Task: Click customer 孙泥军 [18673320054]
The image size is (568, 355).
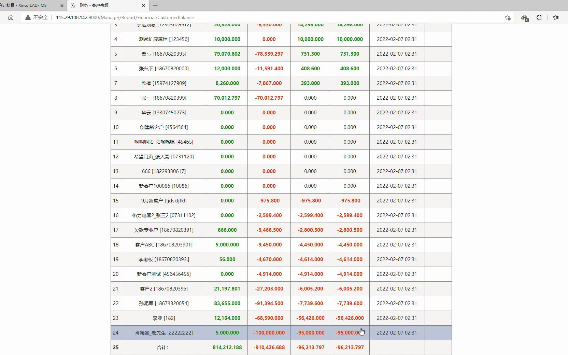Action: [x=164, y=303]
